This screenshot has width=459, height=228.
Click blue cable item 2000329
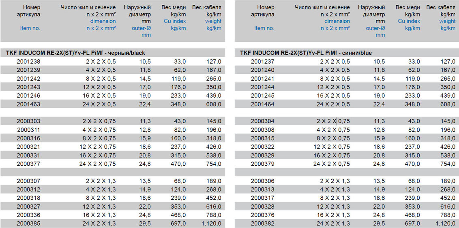263,155
